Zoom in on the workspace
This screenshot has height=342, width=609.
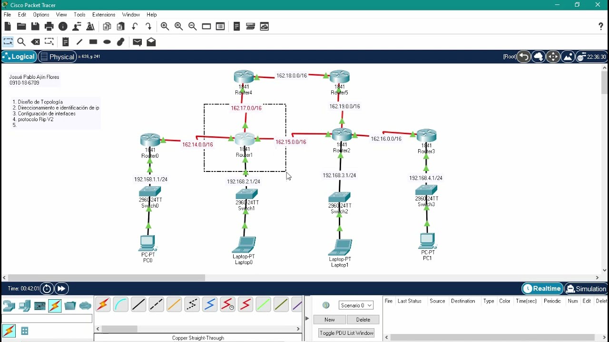(x=165, y=27)
